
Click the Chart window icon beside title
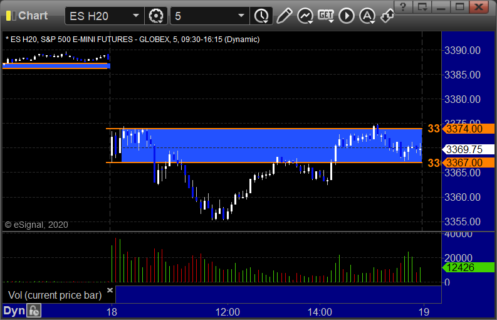tap(11, 16)
